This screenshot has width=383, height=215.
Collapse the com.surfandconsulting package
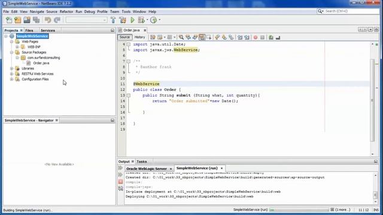coord(17,58)
